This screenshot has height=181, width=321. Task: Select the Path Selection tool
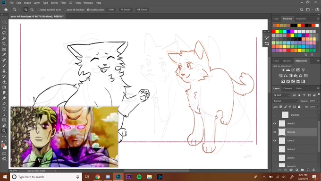click(4, 114)
